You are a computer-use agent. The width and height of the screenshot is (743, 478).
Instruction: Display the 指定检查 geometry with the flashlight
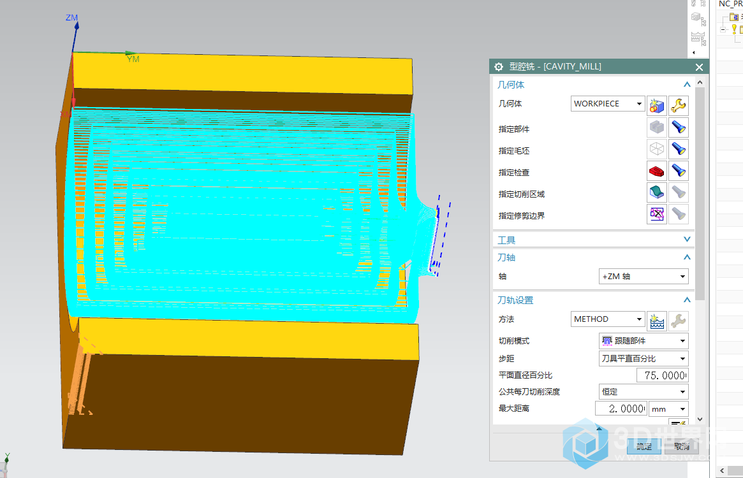[x=679, y=171]
